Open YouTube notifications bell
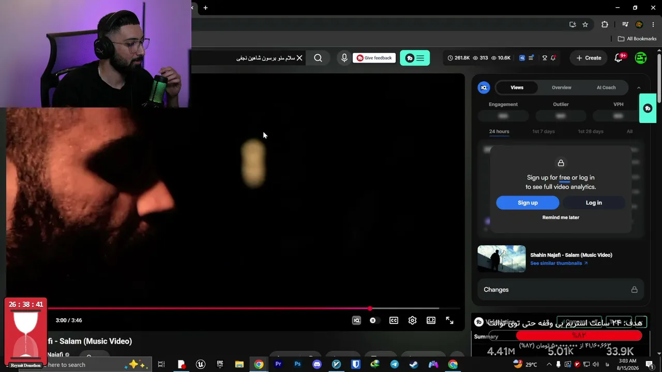This screenshot has height=372, width=662. (619, 58)
